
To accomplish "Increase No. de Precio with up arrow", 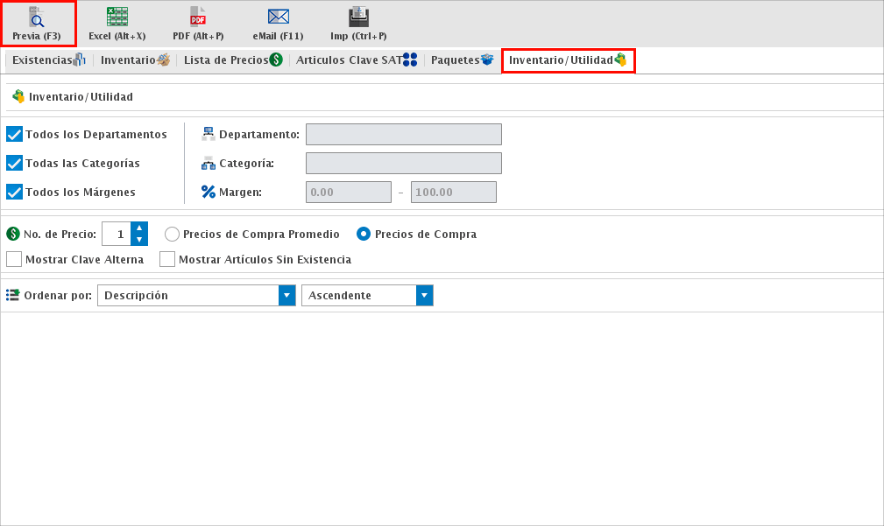I will click(138, 228).
